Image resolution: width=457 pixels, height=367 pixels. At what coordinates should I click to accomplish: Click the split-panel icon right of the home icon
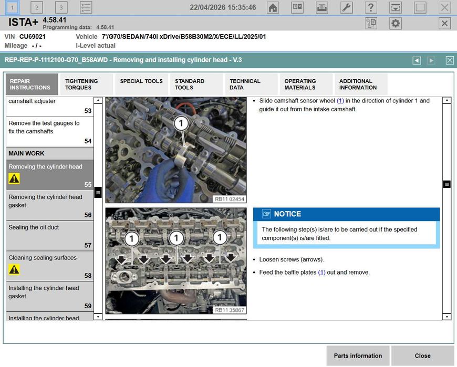click(x=297, y=7)
